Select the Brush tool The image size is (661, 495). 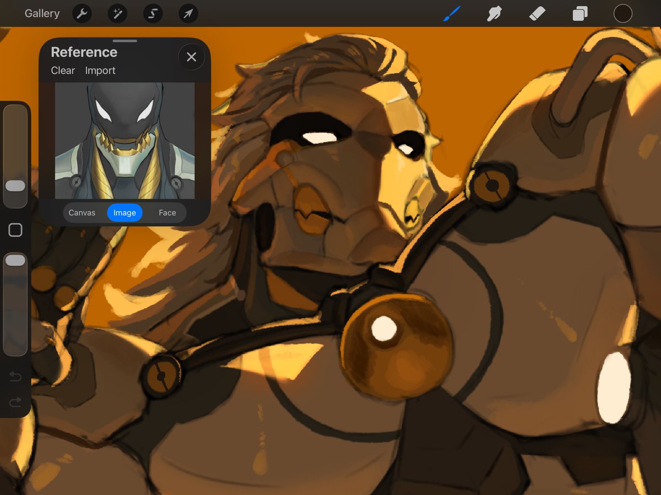pyautogui.click(x=452, y=14)
